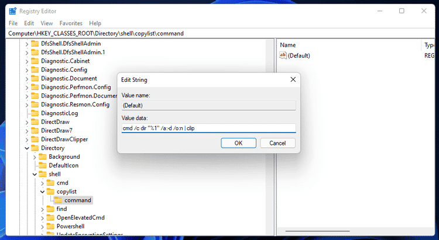439x240 pixels.
Task: Click the DirectDraw7 folder icon
Action: [35, 130]
